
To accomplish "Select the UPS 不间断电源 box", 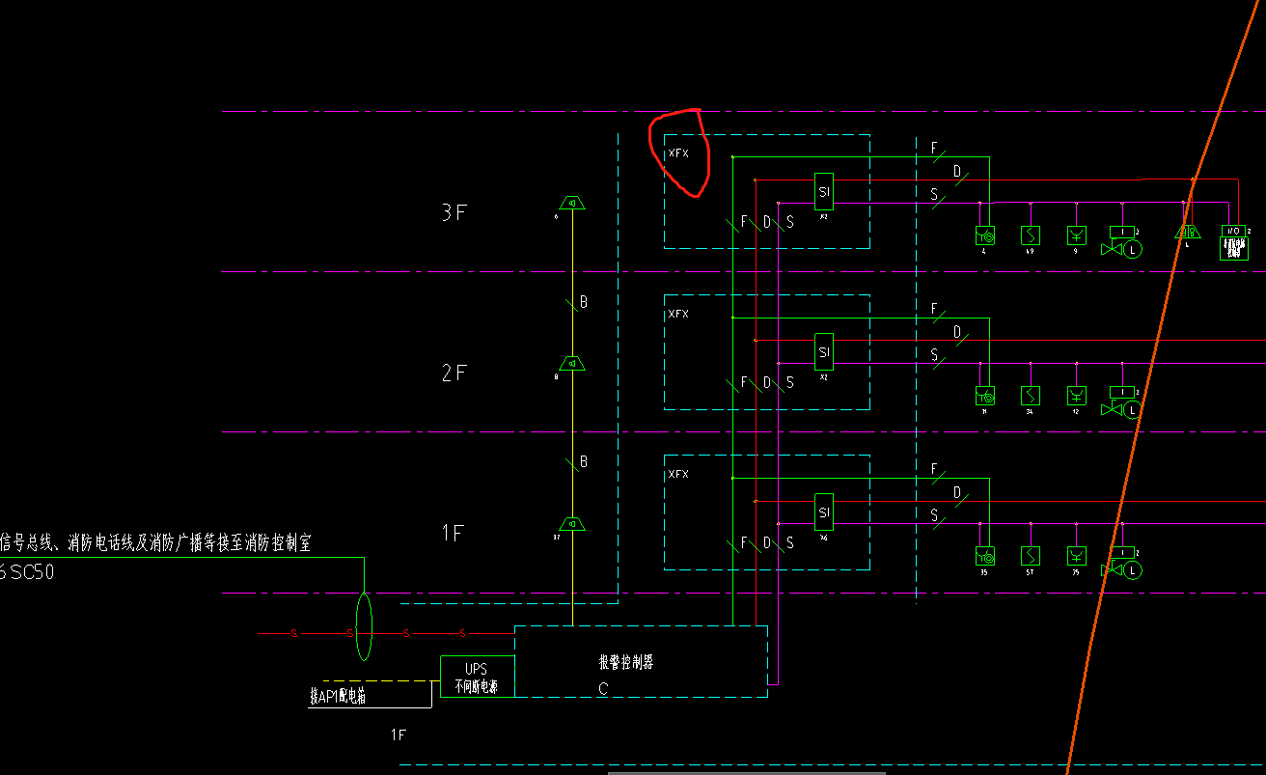I will point(477,677).
